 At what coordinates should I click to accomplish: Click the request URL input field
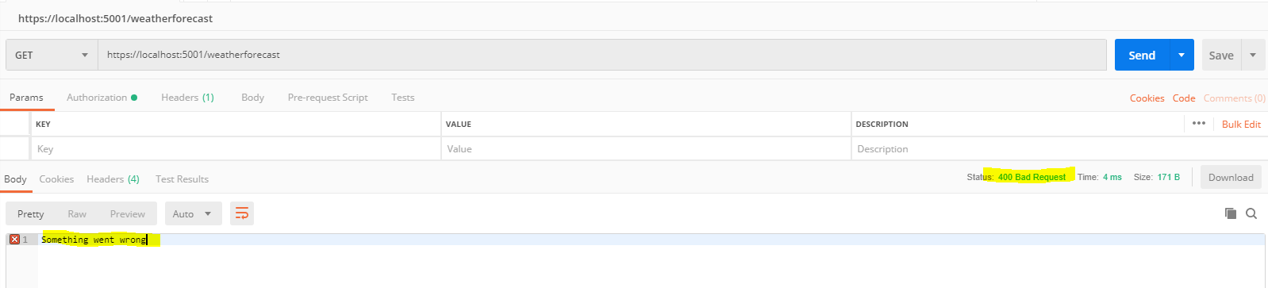click(x=602, y=55)
